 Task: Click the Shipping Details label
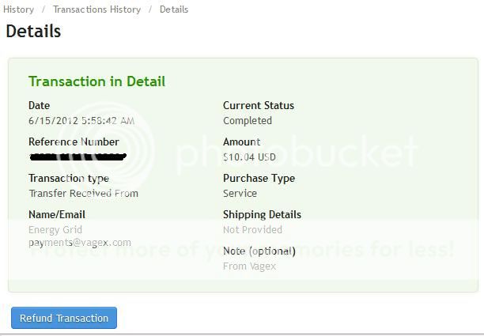(262, 214)
